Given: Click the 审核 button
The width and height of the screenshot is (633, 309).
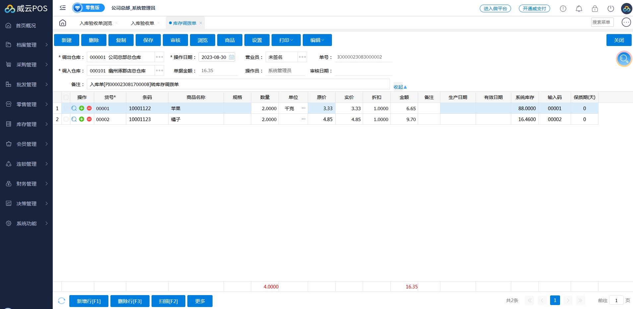Looking at the screenshot, I should 175,40.
